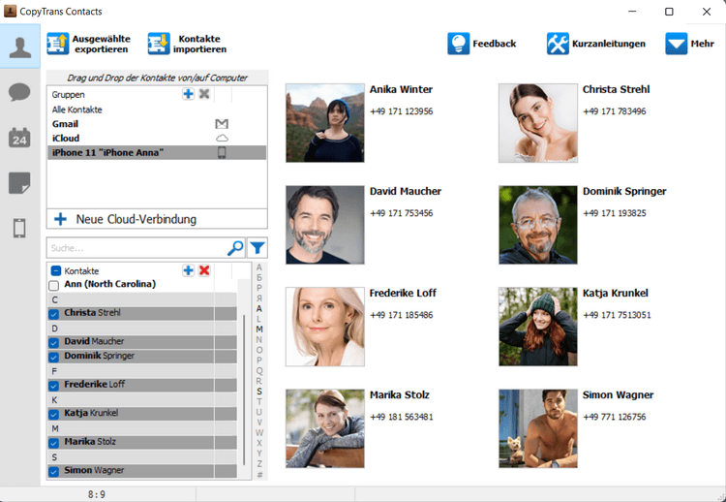Open the device info sidebar icon
This screenshot has width=726, height=502.
(x=20, y=228)
